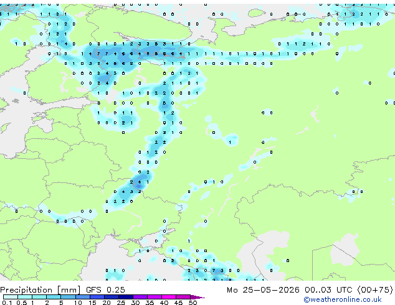Select the 5–10 mm legend color box

pyautogui.click(x=68, y=297)
